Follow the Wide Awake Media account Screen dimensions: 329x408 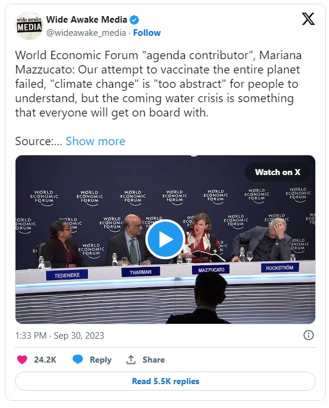[x=147, y=33]
